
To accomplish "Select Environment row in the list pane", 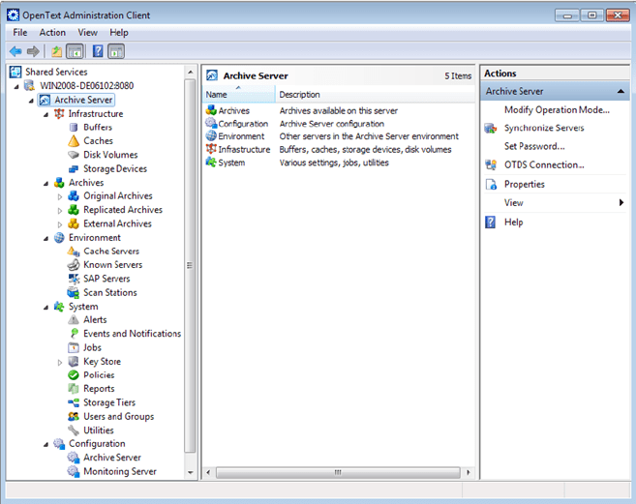I will (x=338, y=136).
